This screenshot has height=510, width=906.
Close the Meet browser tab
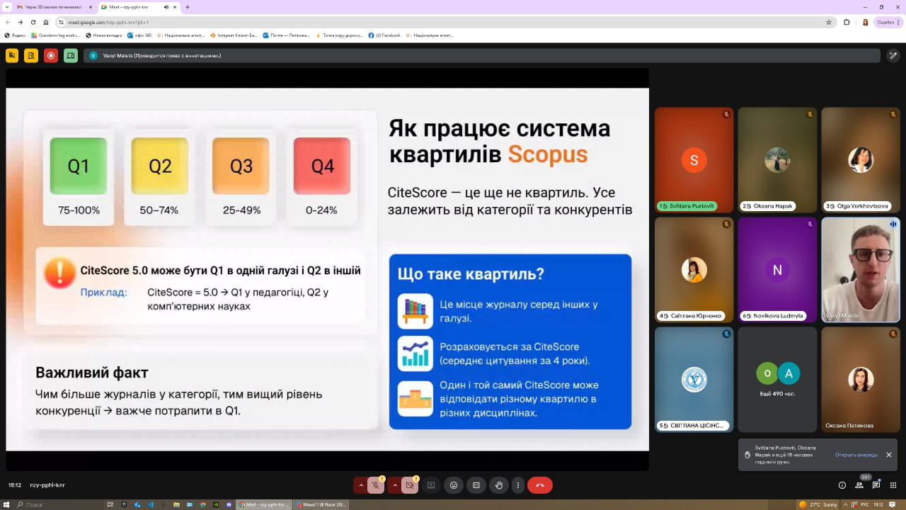[175, 7]
